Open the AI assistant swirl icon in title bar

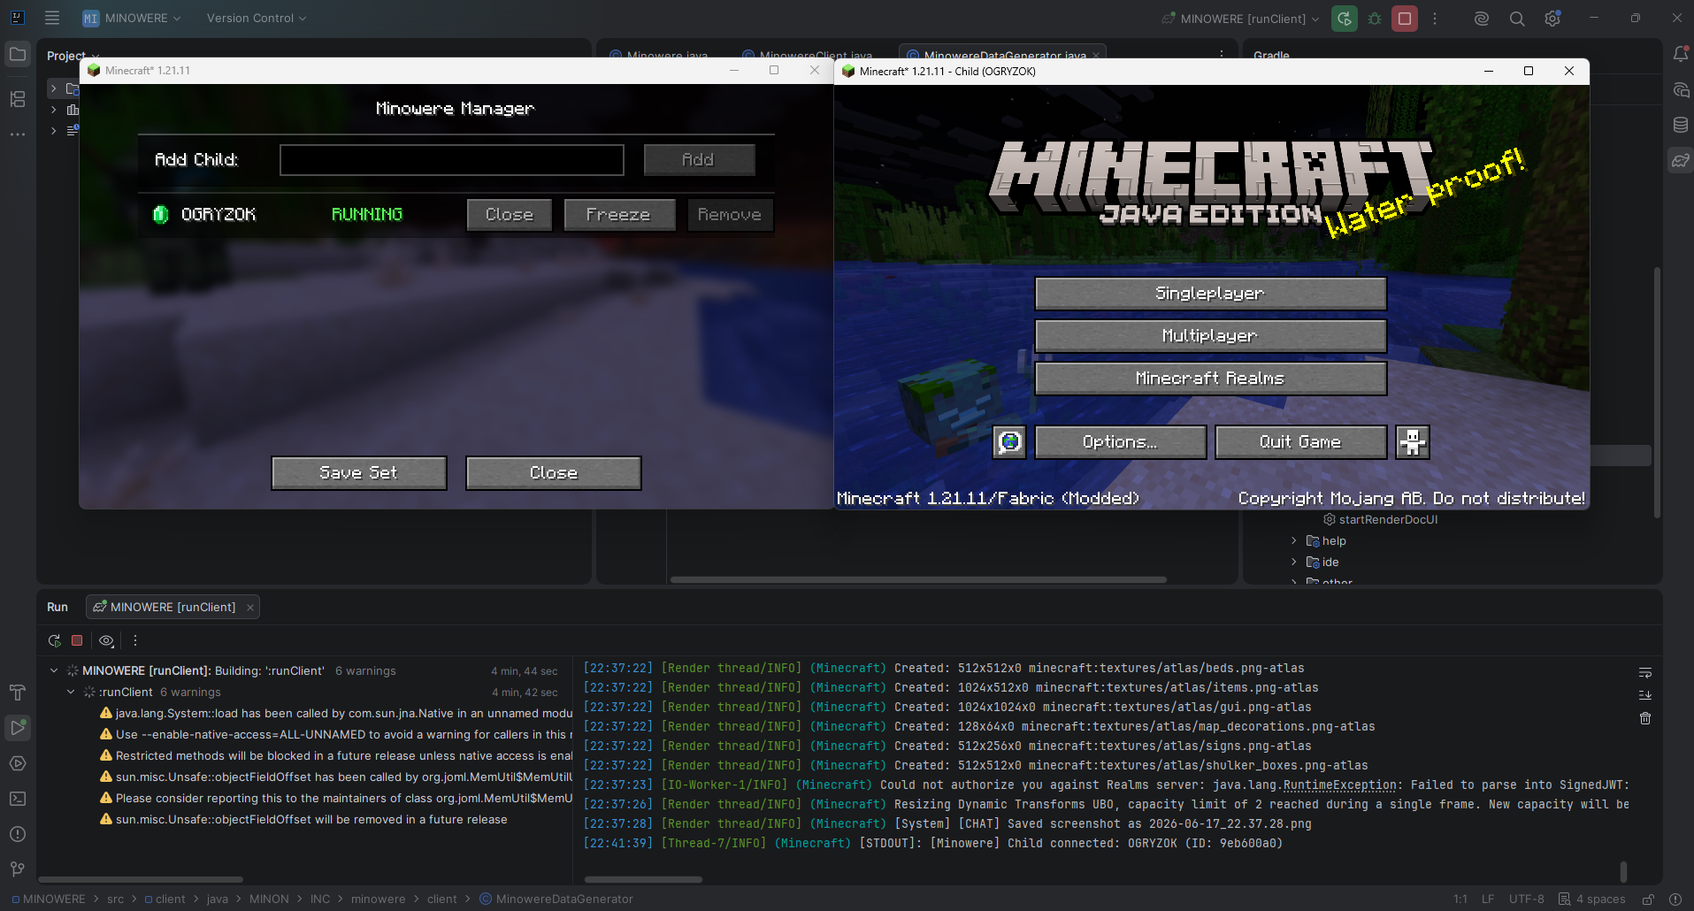pyautogui.click(x=1482, y=19)
